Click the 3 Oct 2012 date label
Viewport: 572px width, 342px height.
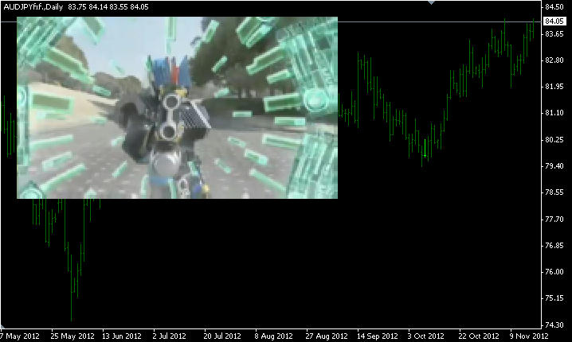[425, 336]
